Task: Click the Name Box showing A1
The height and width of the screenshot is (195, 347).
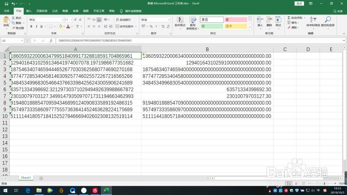Action: (12, 41)
